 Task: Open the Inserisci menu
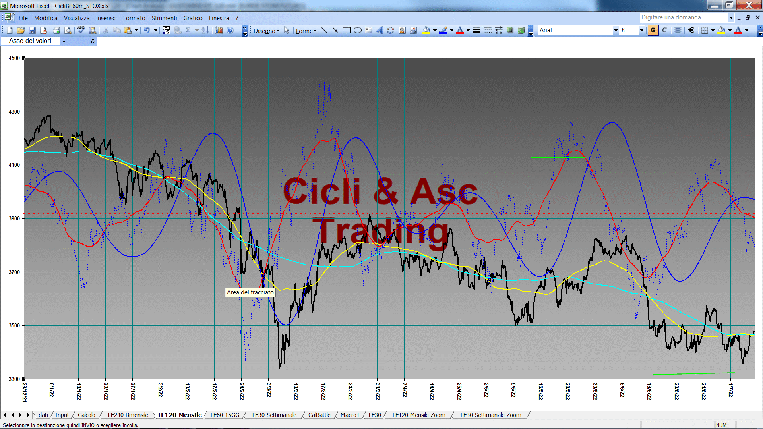click(106, 18)
